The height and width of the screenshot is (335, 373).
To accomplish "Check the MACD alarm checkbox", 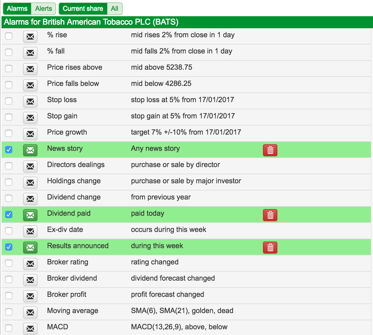I will tap(9, 328).
